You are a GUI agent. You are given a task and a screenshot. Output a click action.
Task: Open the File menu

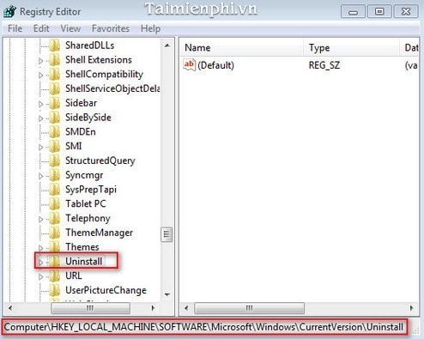pos(15,28)
